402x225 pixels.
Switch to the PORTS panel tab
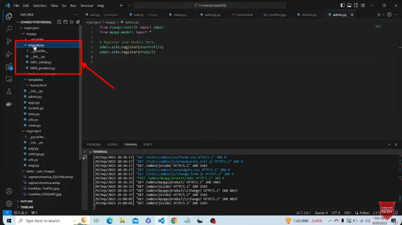click(x=148, y=144)
